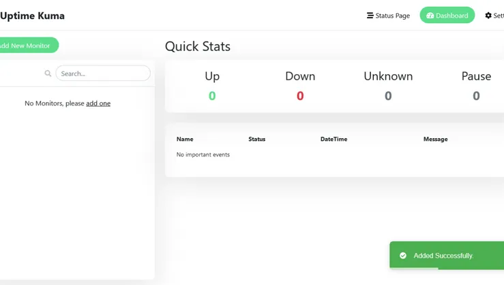Viewport: 504px width, 285px height.
Task: Click the checkmark icon in the success toast
Action: click(x=403, y=256)
